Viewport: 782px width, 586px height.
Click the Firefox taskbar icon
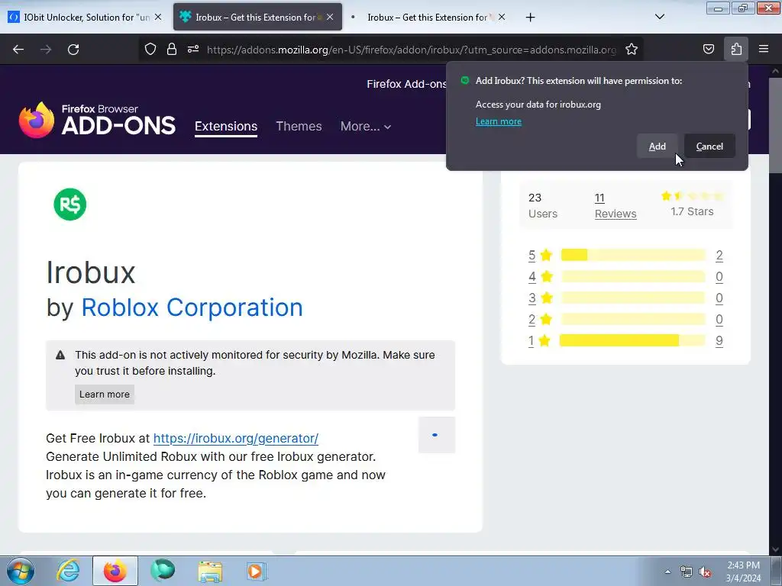point(115,571)
